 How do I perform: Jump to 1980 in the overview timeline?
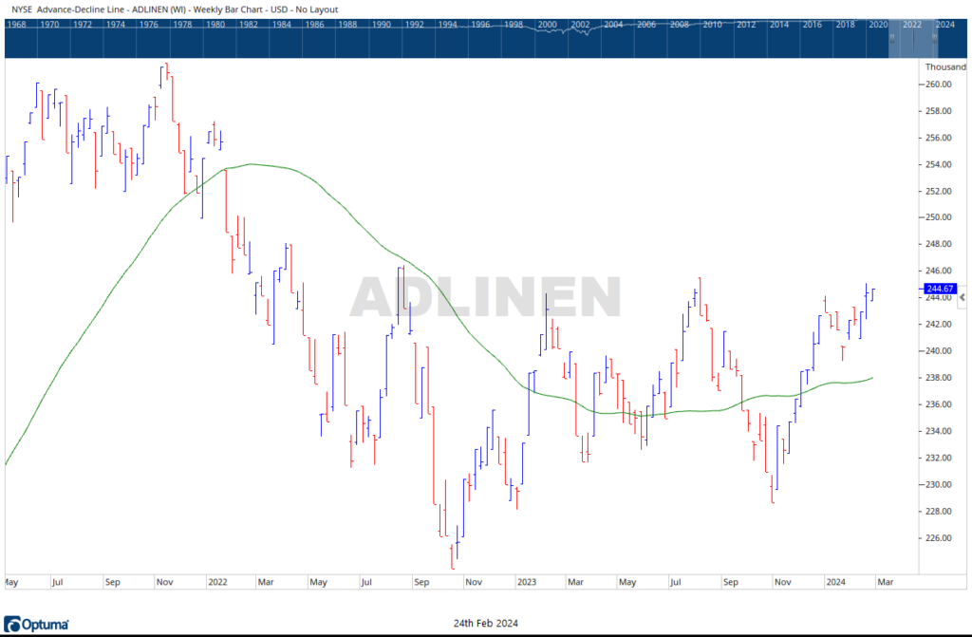click(x=214, y=23)
